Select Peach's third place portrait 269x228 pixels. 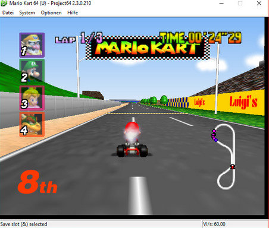32,98
